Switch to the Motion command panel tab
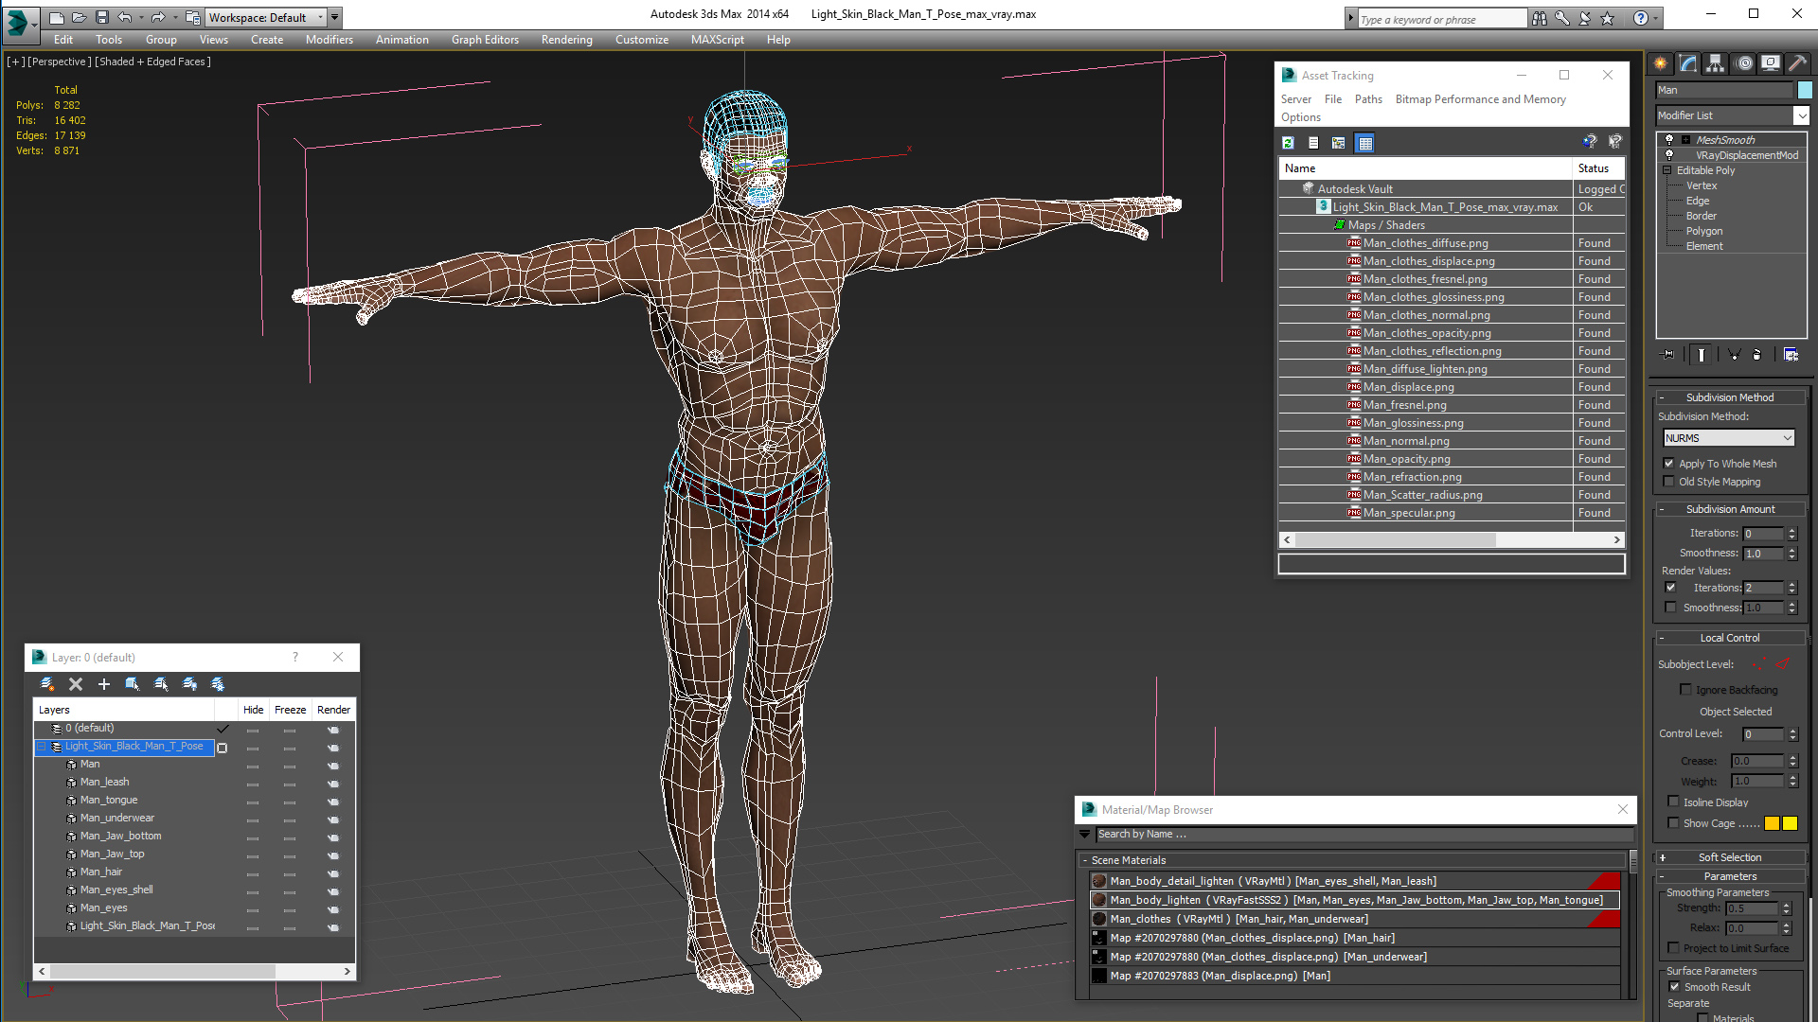 pos(1744,63)
